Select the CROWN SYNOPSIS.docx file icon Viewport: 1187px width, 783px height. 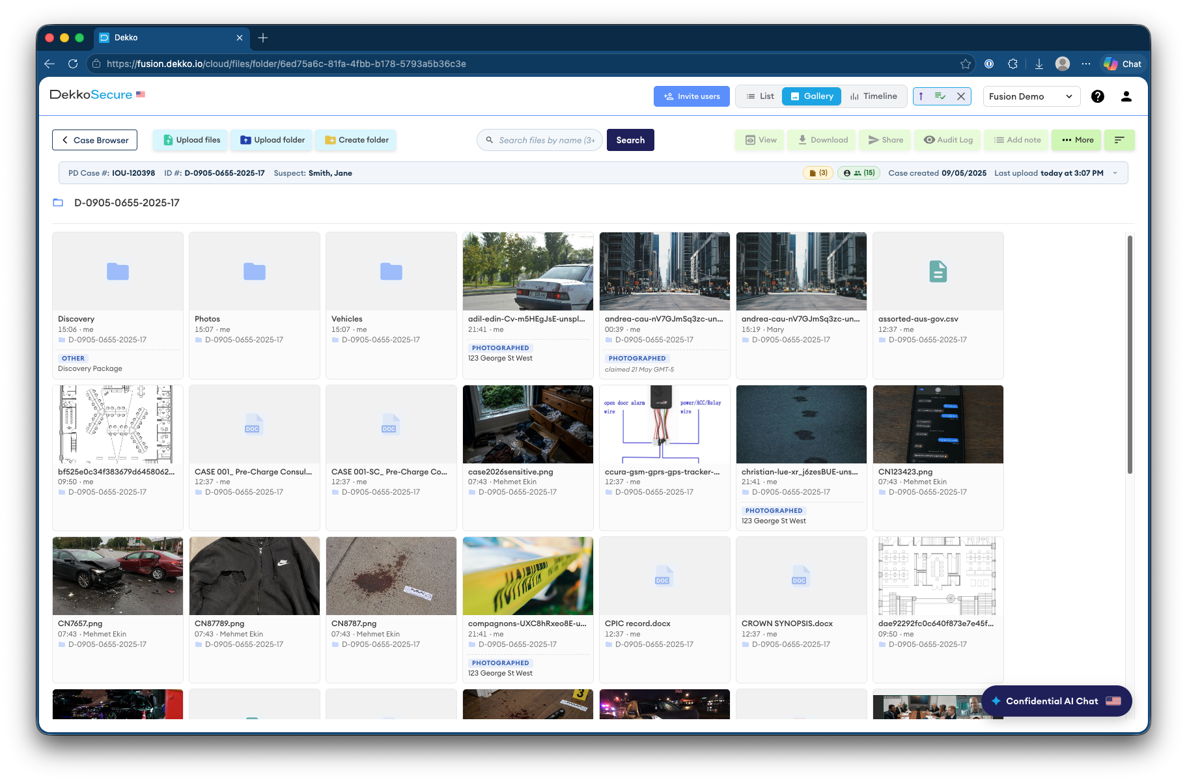[800, 577]
